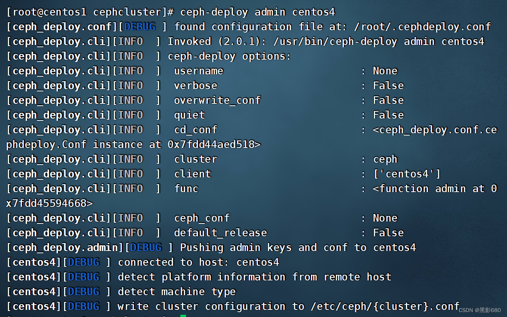Click the '[ceph_deploy.admin]' logger tag
The image size is (507, 317).
[65, 248]
